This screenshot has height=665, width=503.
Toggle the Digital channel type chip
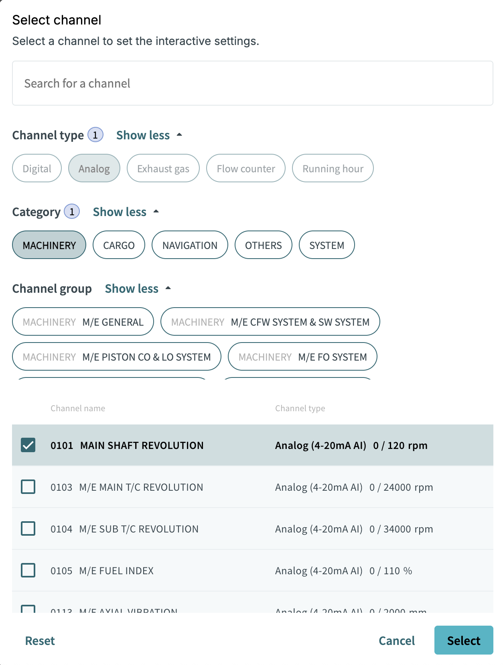pyautogui.click(x=37, y=168)
